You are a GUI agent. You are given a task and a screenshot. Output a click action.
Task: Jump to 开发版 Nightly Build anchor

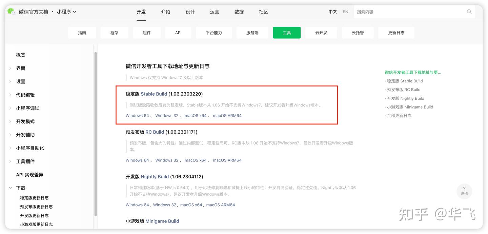pos(405,98)
